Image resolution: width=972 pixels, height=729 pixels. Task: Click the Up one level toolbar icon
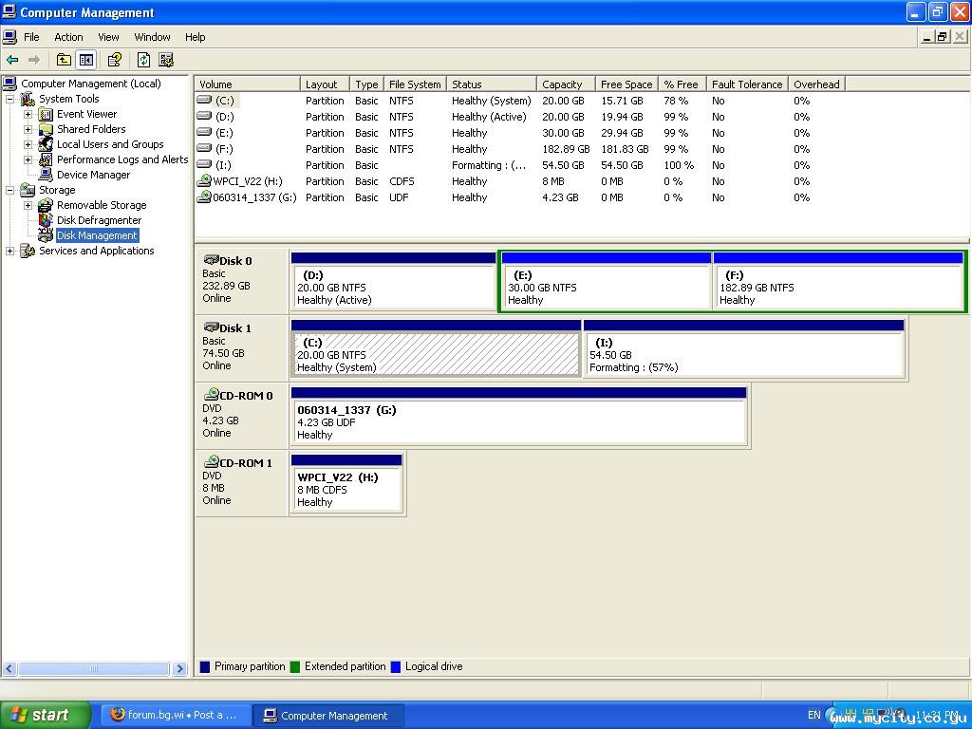[64, 60]
